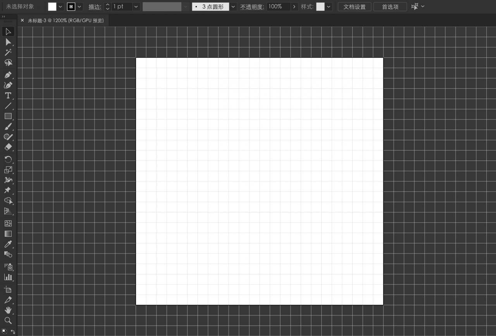Select the Column Graph tool
This screenshot has height=336, width=496.
[8, 277]
